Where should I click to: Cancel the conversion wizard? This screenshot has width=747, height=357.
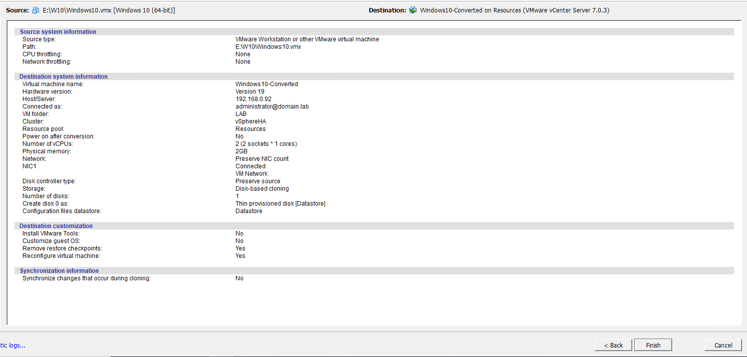[x=723, y=345]
